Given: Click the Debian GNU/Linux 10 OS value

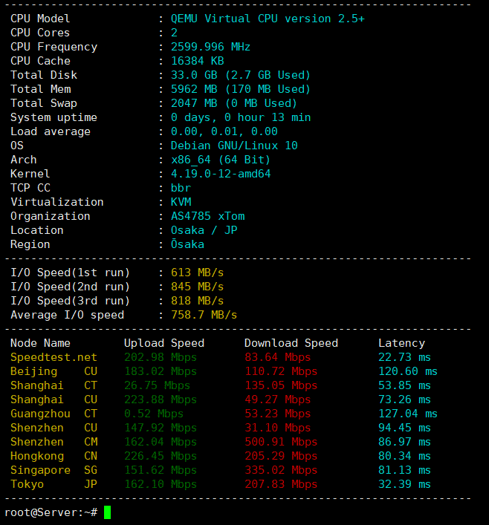Looking at the screenshot, I should click(x=234, y=146).
